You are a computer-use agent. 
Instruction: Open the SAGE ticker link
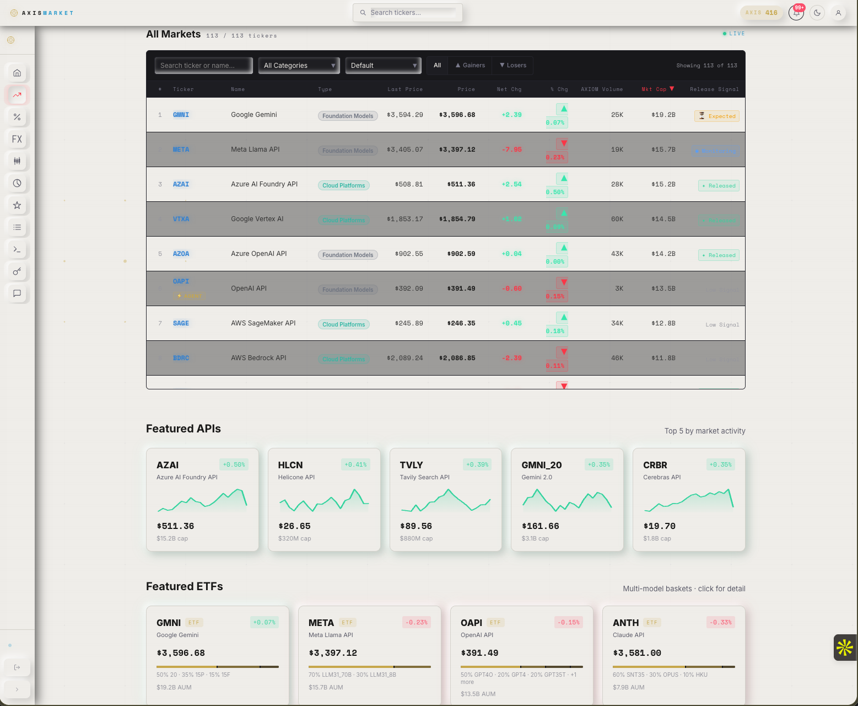coord(181,323)
